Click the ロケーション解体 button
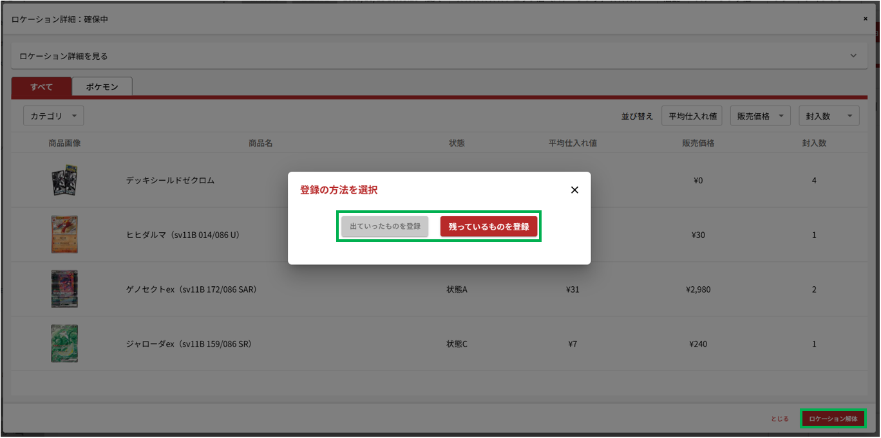 click(833, 419)
